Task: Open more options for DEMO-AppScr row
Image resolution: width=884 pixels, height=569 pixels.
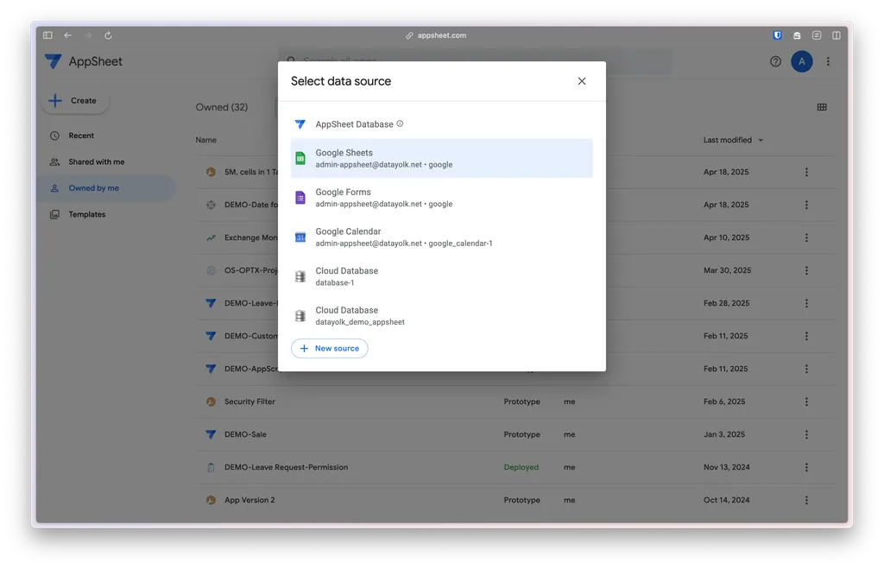Action: coord(806,369)
